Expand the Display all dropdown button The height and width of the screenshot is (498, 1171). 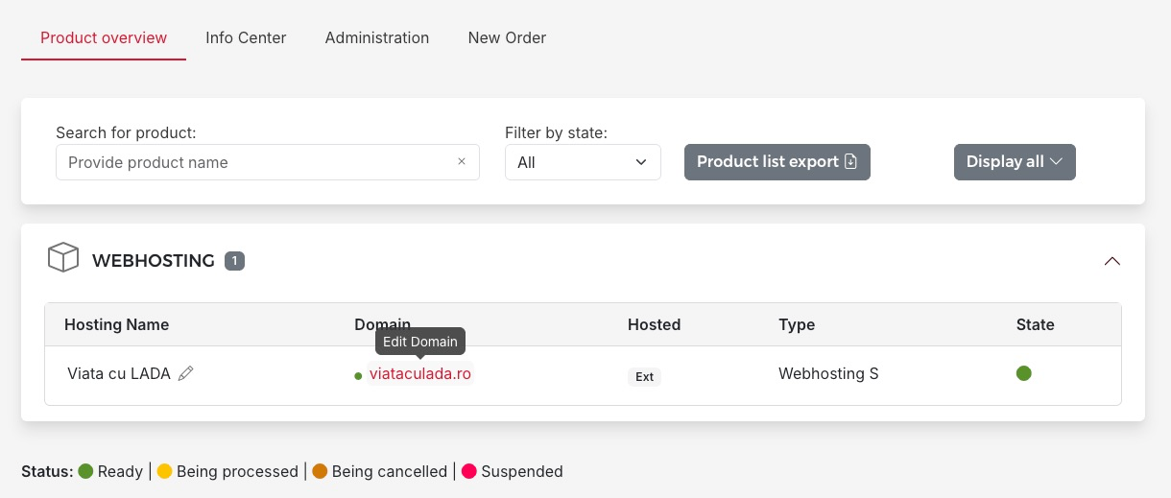[x=1014, y=161]
